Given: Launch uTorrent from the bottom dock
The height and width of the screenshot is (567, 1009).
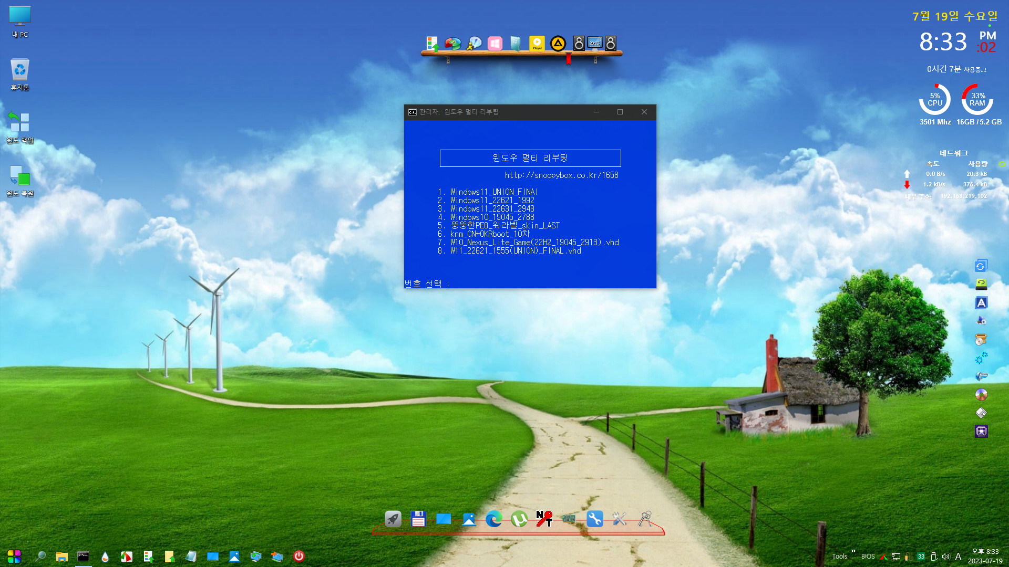Looking at the screenshot, I should pos(519,519).
